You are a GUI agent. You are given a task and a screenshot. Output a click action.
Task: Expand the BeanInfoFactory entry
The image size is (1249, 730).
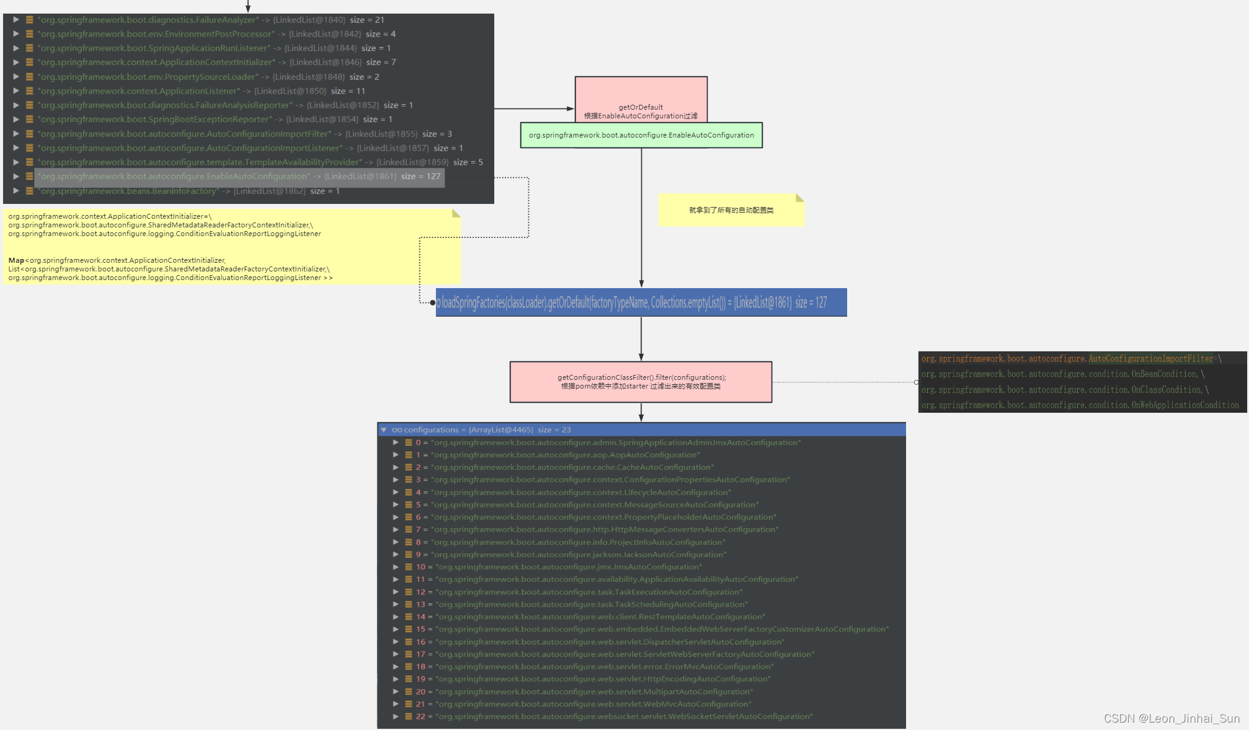16,191
